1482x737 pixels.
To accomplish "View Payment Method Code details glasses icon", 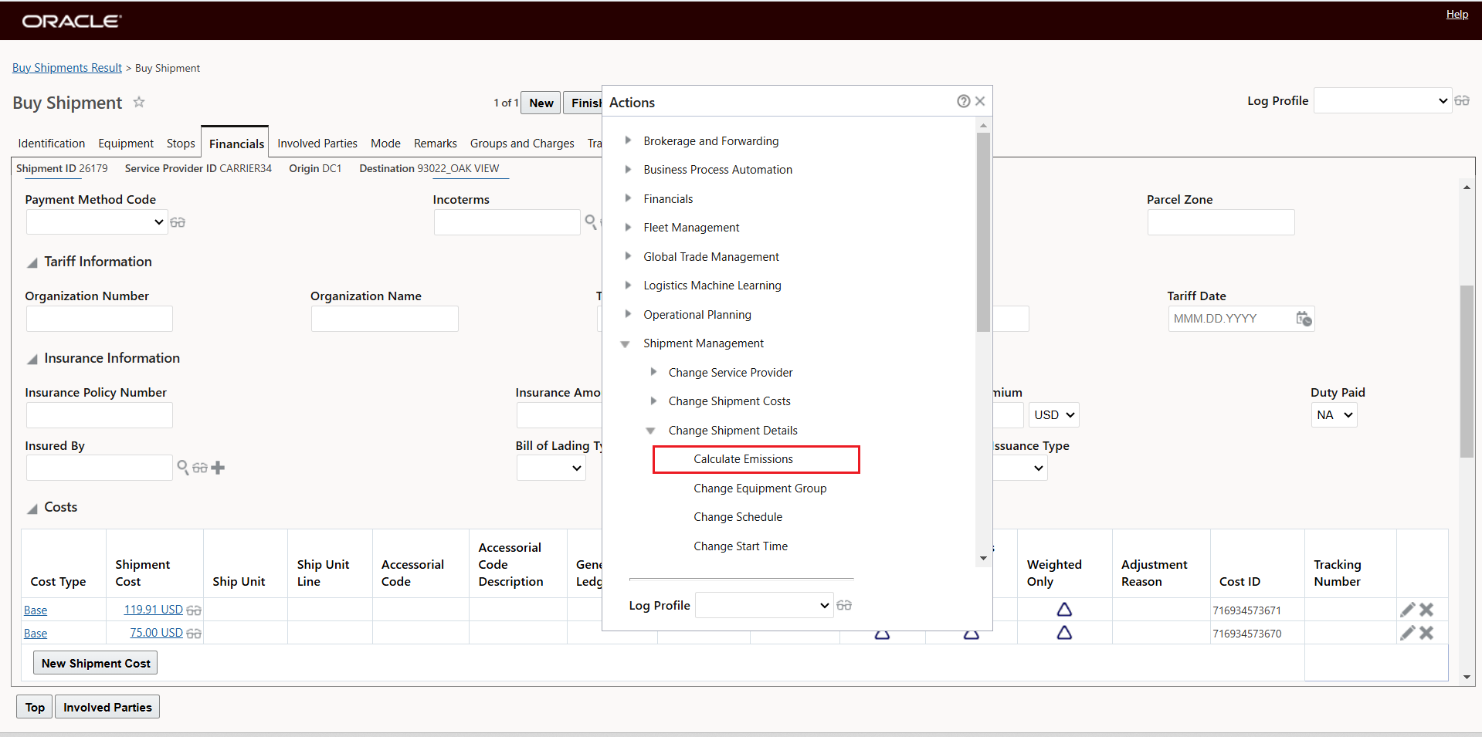I will [178, 222].
